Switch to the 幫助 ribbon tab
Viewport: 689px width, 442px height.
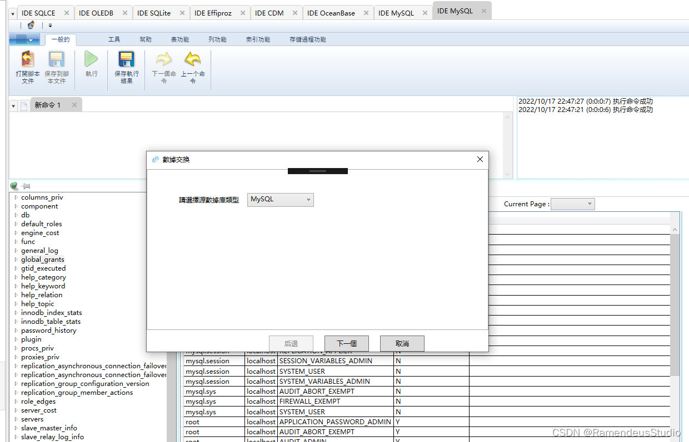tap(146, 39)
